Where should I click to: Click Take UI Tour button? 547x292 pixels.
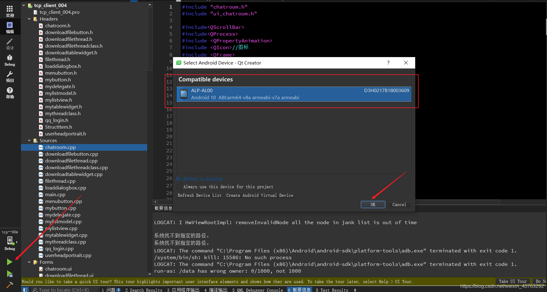tap(513, 281)
